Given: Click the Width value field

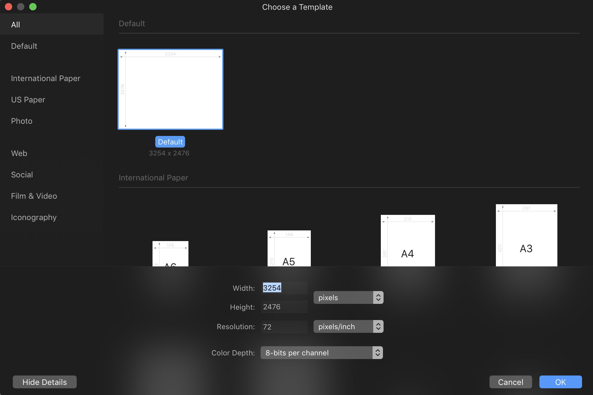Looking at the screenshot, I should click(284, 287).
